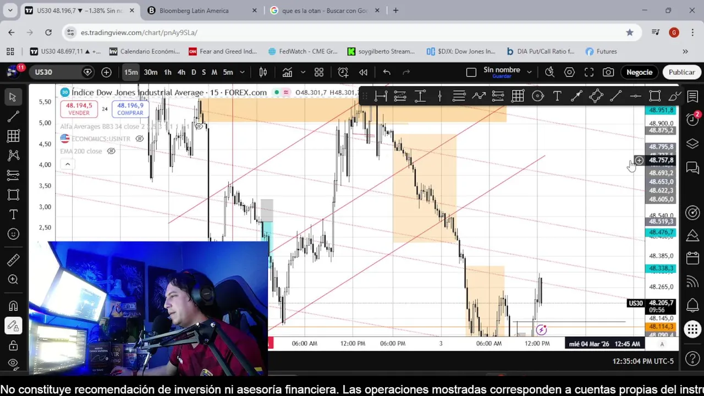Toggle magnet mode in left toolbar
The image size is (704, 396).
click(x=13, y=306)
